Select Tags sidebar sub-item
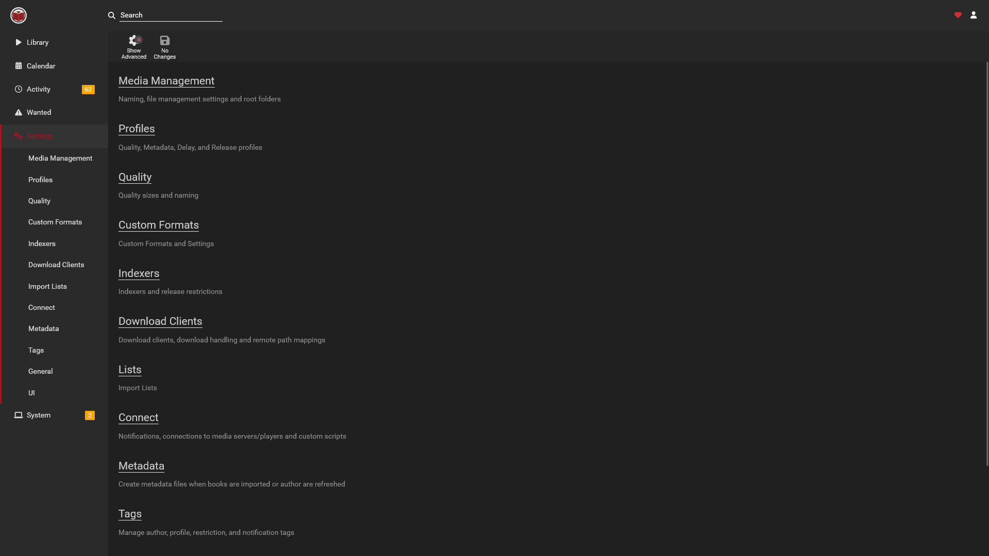The width and height of the screenshot is (989, 556). coord(36,350)
